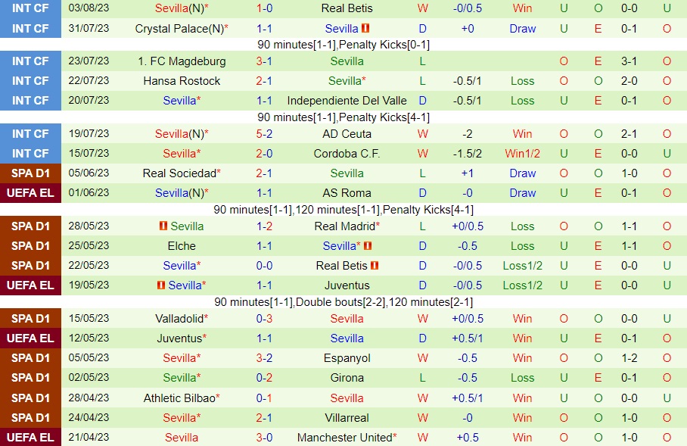This screenshot has width=687, height=446.
Task: Select the UEFA EL badge on the AS Roma row
Action: click(30, 193)
